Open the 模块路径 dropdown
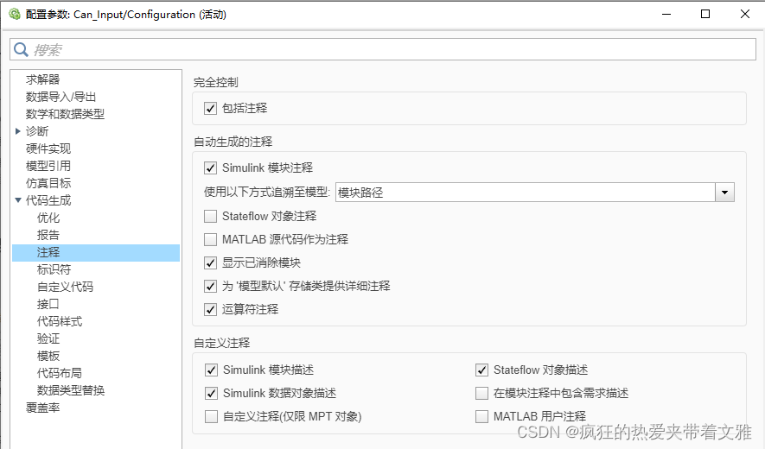 [724, 193]
